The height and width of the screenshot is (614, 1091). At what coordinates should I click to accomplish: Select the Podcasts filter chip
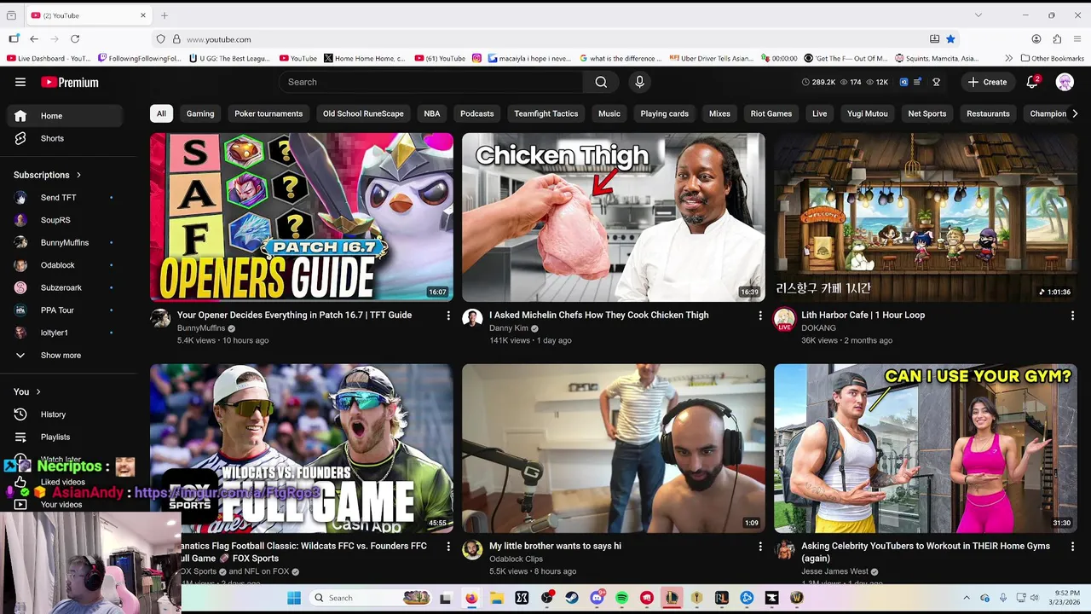[477, 113]
